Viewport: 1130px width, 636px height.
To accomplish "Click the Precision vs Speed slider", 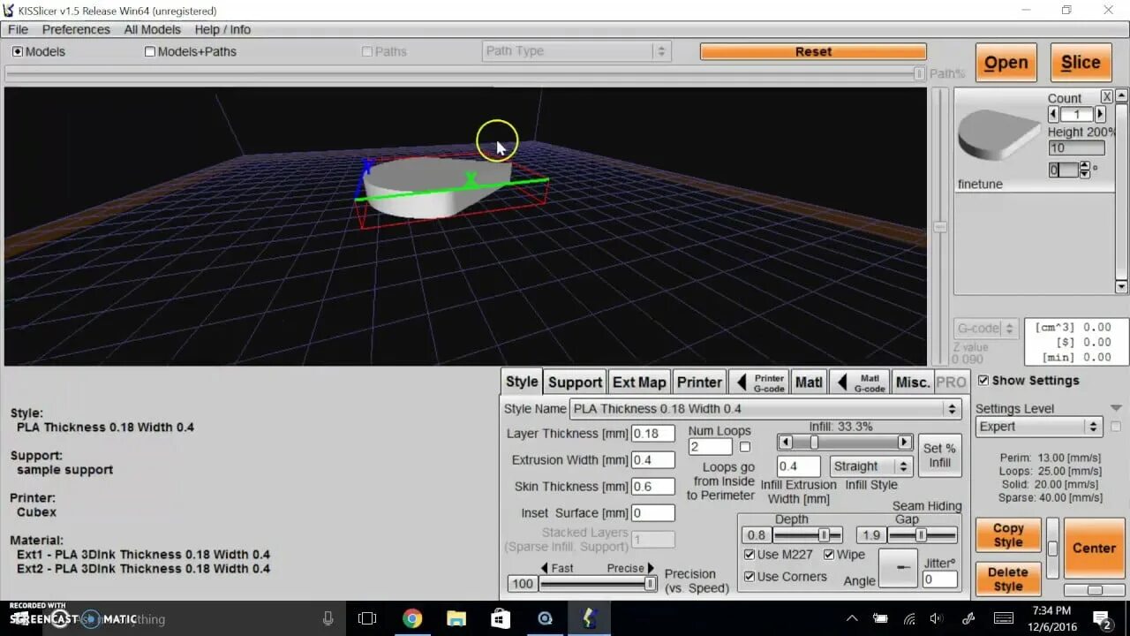I will click(x=599, y=584).
